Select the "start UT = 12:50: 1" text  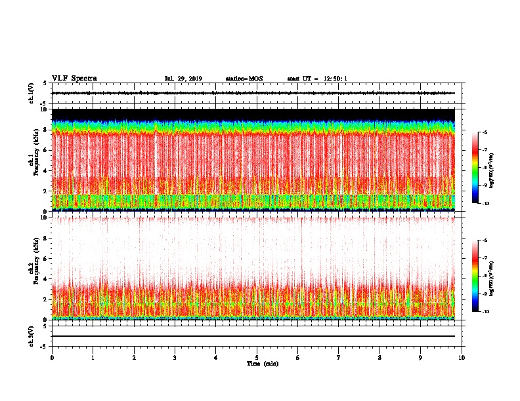pos(317,79)
